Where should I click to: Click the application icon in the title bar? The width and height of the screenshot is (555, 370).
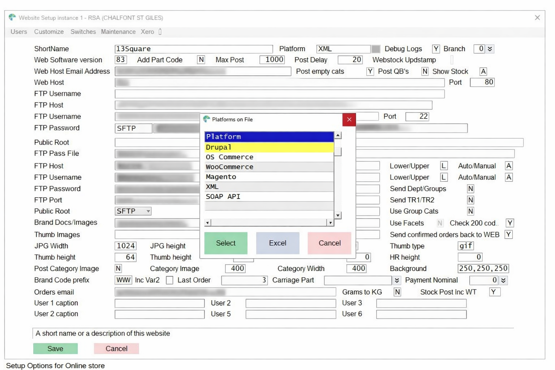pos(12,17)
